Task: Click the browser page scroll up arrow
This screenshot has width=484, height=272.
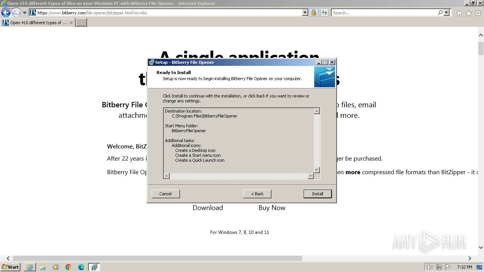Action: [x=481, y=35]
